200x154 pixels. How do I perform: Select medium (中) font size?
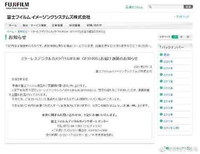coord(181,37)
